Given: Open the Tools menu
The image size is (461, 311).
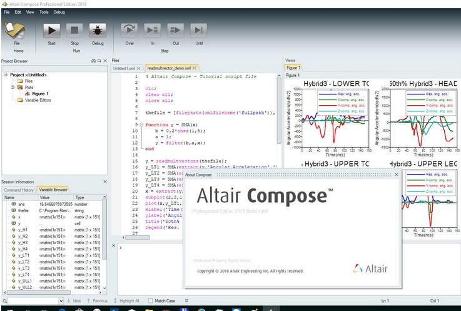Looking at the screenshot, I should click(44, 12).
